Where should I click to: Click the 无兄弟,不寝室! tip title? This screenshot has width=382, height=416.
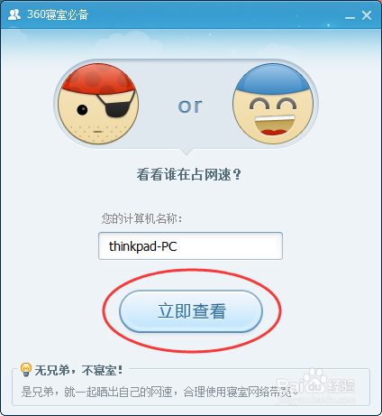[x=78, y=370]
